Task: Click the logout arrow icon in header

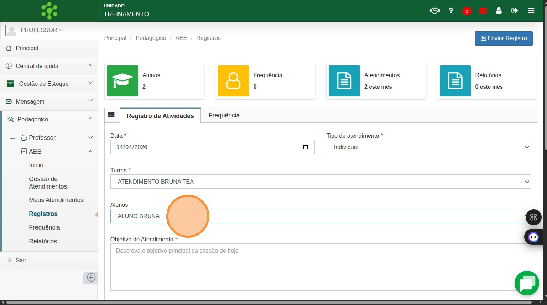Action: [515, 11]
